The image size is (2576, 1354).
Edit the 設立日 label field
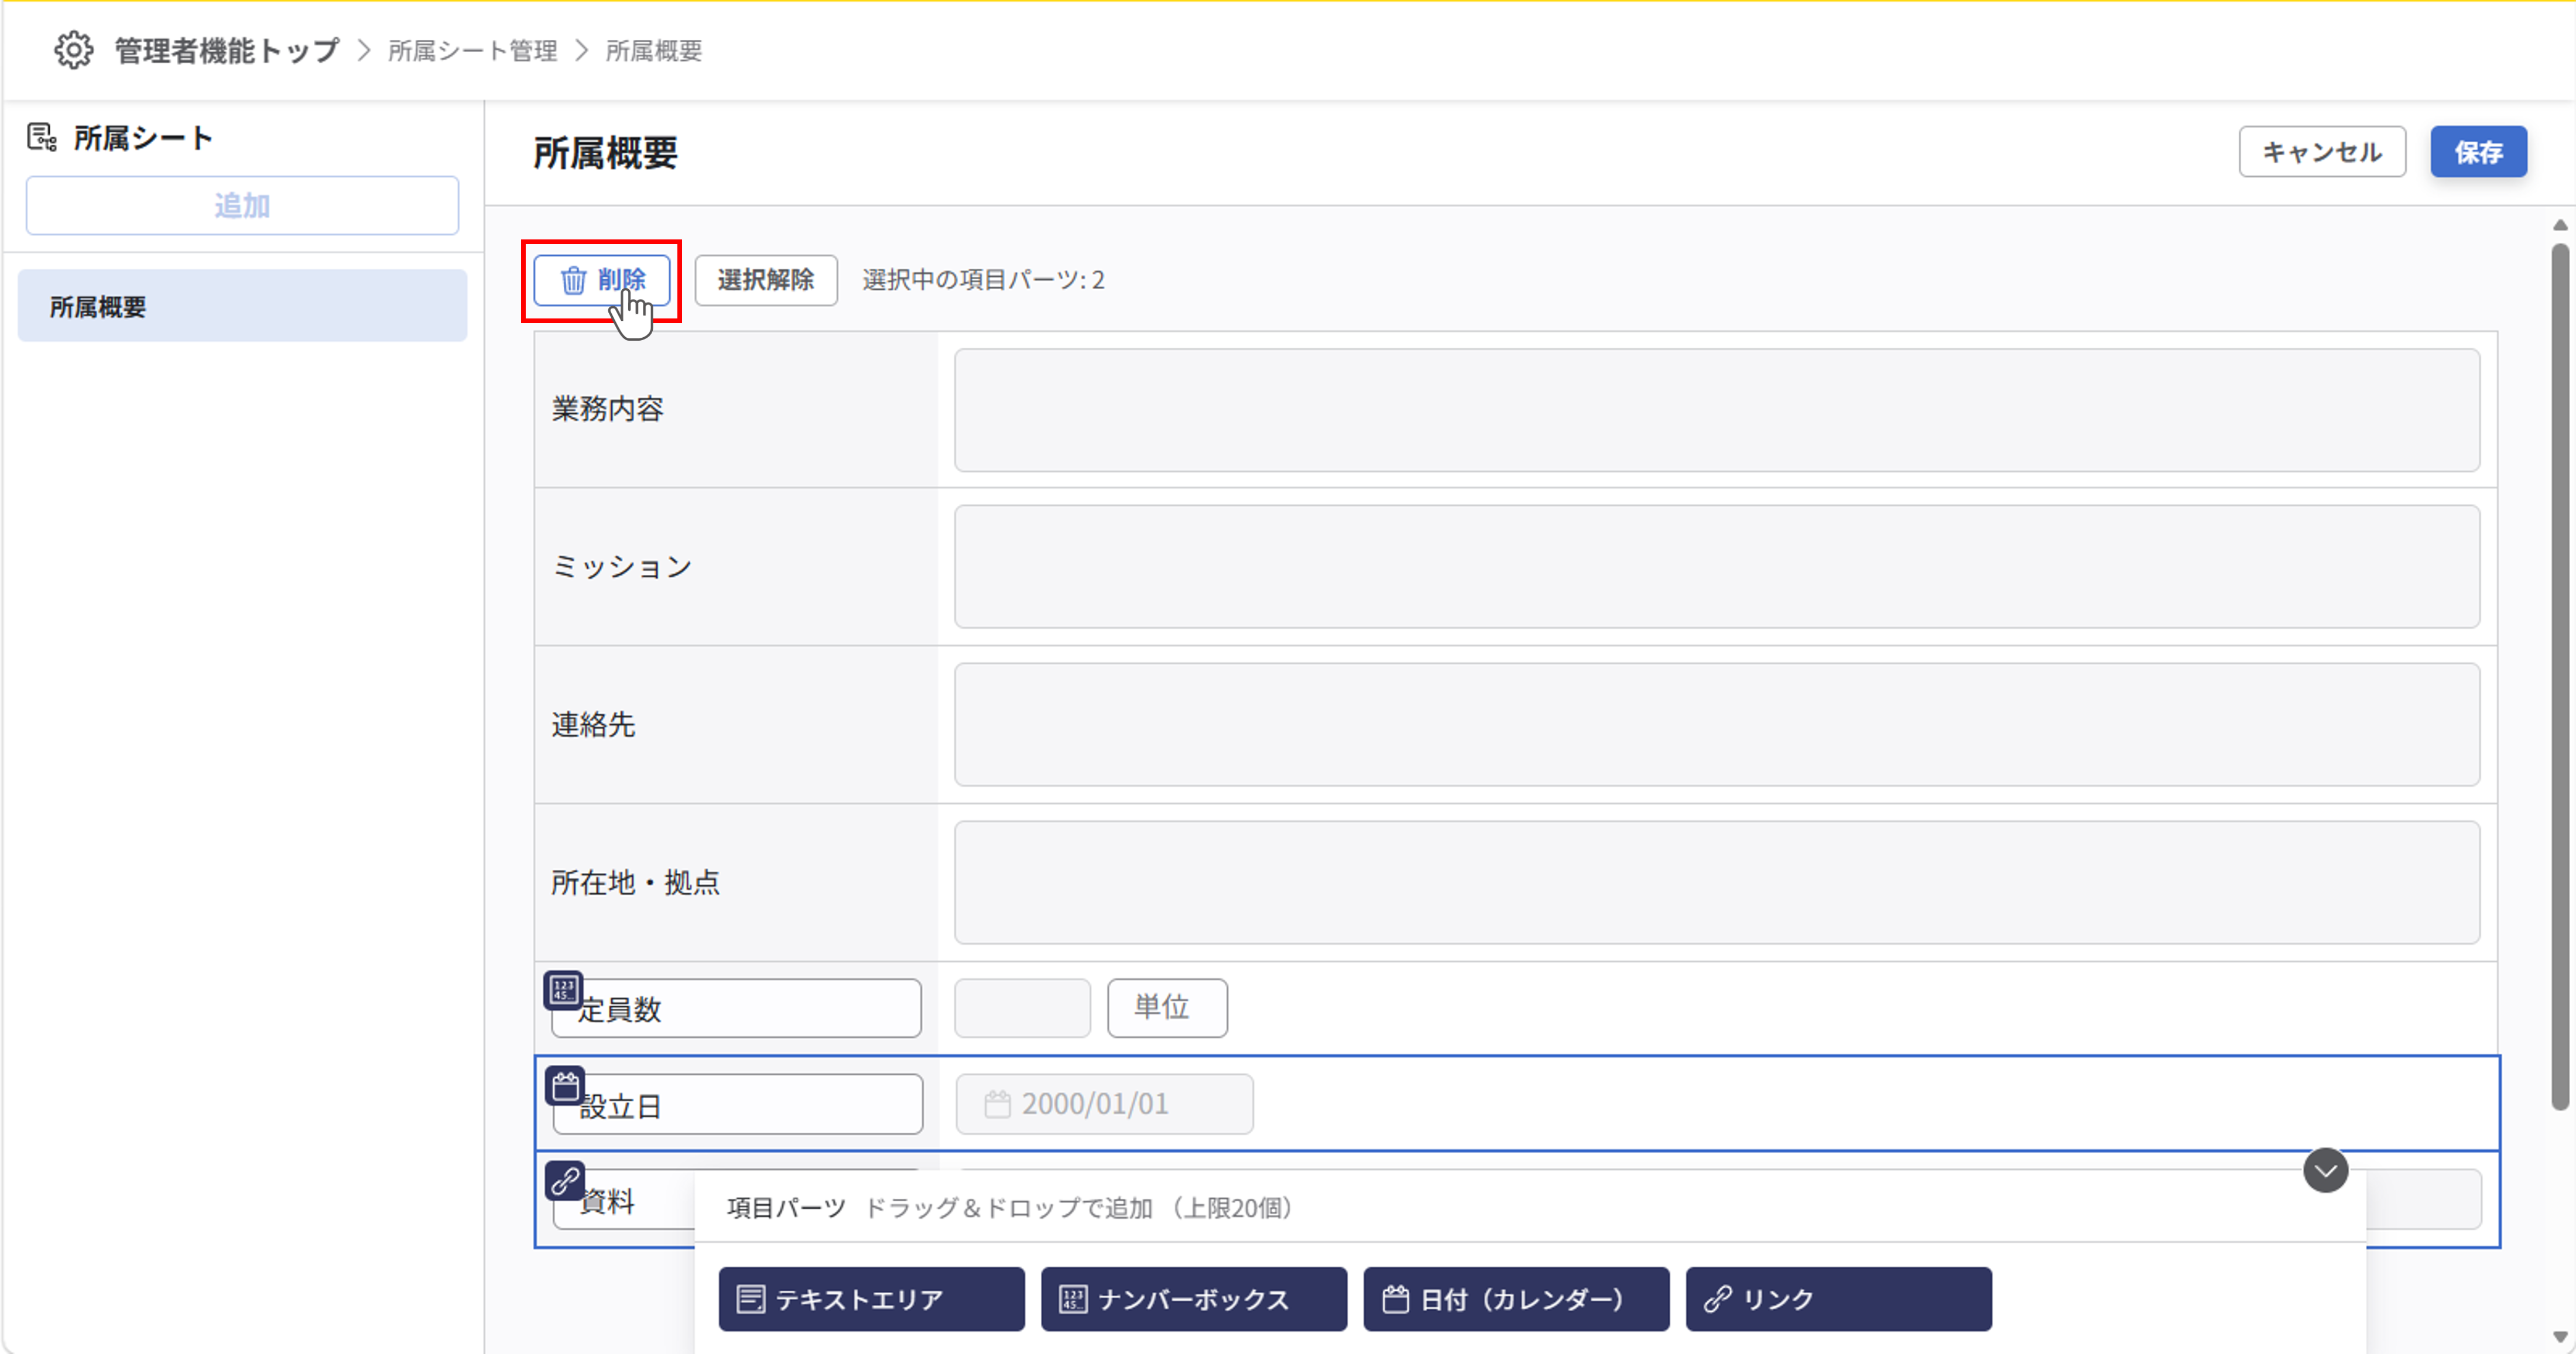(738, 1104)
